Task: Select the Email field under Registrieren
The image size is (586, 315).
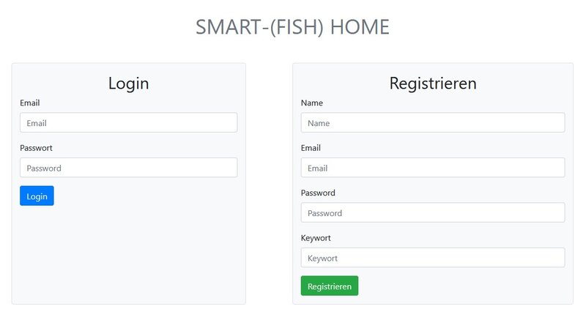Action: point(432,168)
